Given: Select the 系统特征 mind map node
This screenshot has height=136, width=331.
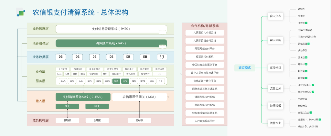Looking at the screenshot, I should tap(275, 68).
